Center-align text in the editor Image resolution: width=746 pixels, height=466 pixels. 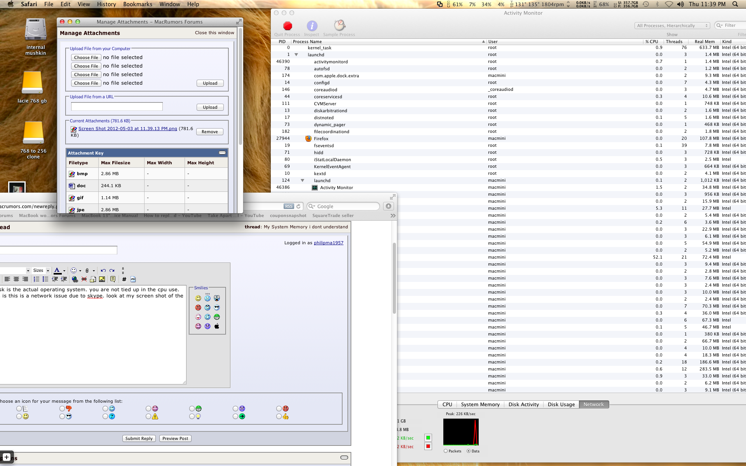(16, 279)
